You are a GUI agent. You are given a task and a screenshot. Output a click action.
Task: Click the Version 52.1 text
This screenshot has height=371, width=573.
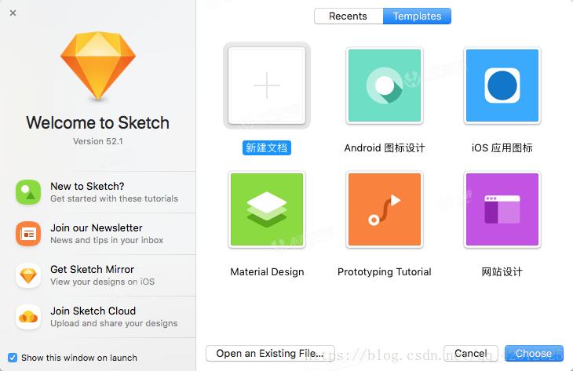click(98, 141)
